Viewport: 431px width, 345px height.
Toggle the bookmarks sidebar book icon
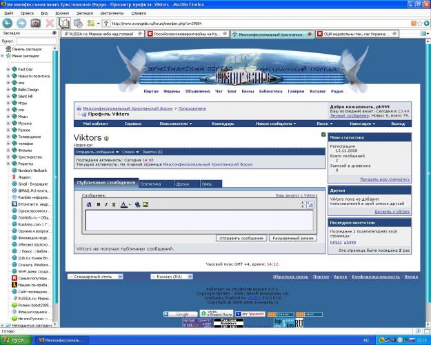click(64, 23)
